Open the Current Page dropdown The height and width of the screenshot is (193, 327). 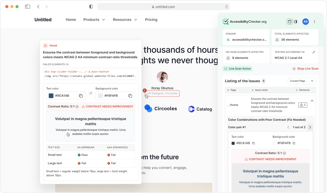click(x=302, y=81)
